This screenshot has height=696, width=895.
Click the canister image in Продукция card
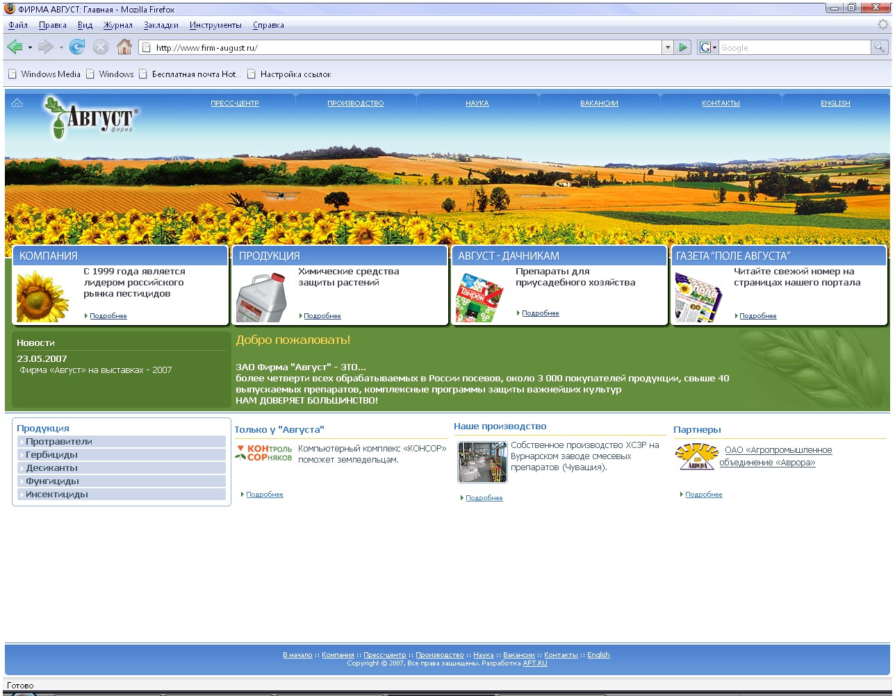click(x=262, y=297)
